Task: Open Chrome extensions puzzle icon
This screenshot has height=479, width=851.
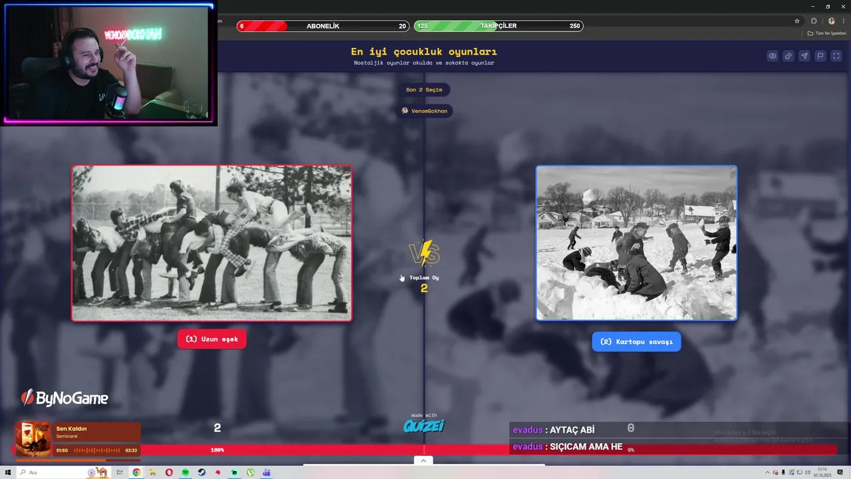Action: (x=814, y=21)
